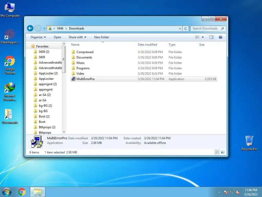Image resolution: width=262 pixels, height=197 pixels.
Task: Click VM4 in the address path
Action: (x=60, y=28)
